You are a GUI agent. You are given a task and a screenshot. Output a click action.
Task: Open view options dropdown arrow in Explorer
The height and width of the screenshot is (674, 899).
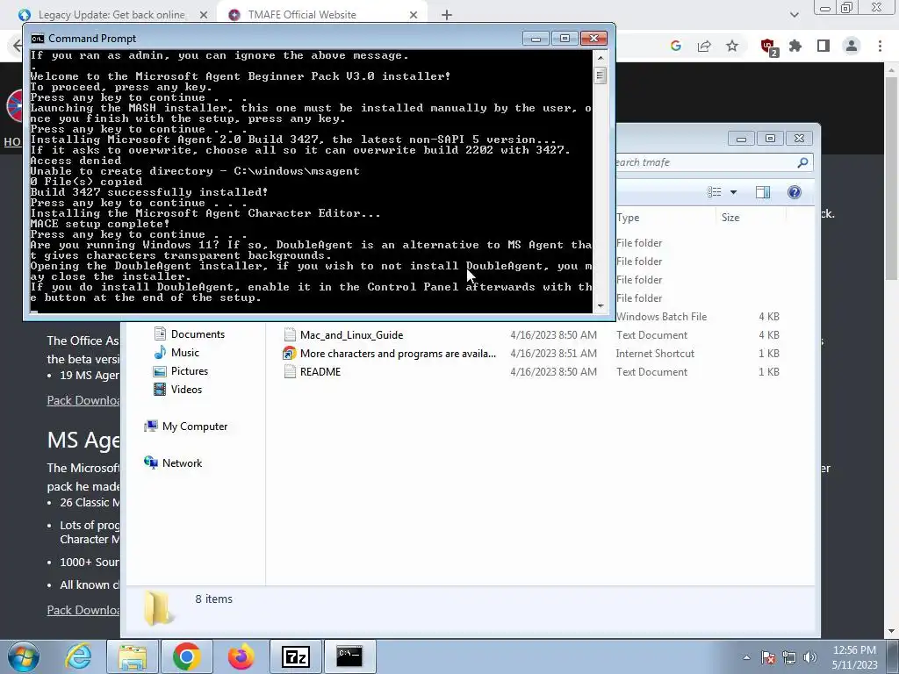733,192
